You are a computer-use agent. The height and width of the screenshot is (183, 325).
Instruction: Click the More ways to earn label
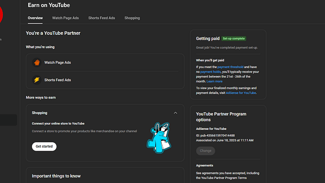[x=41, y=98]
